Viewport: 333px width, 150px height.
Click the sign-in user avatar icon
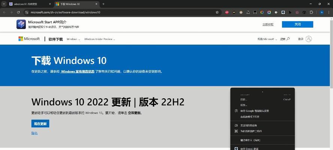pyautogui.click(x=309, y=39)
